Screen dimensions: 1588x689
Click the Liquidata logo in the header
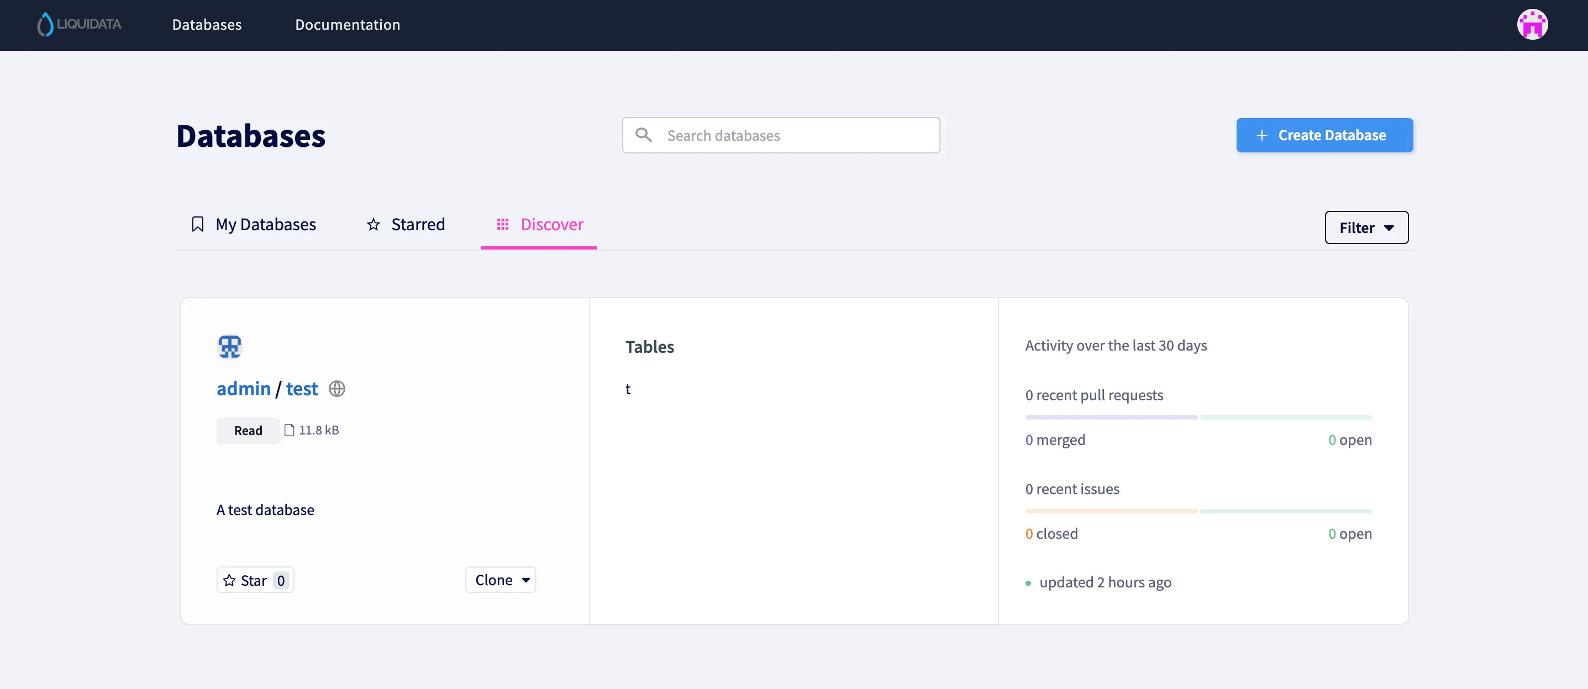pyautogui.click(x=79, y=25)
